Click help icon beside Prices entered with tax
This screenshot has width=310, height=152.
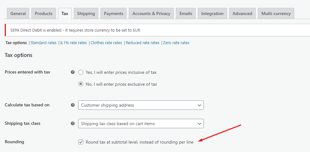pyautogui.click(x=73, y=72)
